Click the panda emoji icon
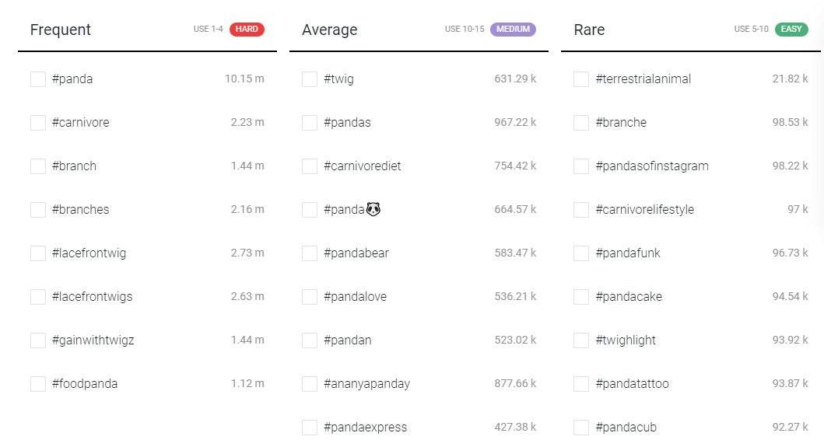 [373, 210]
